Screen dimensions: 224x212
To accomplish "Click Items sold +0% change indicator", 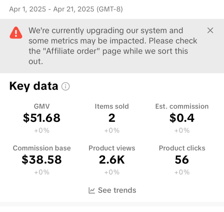I will (112, 130).
